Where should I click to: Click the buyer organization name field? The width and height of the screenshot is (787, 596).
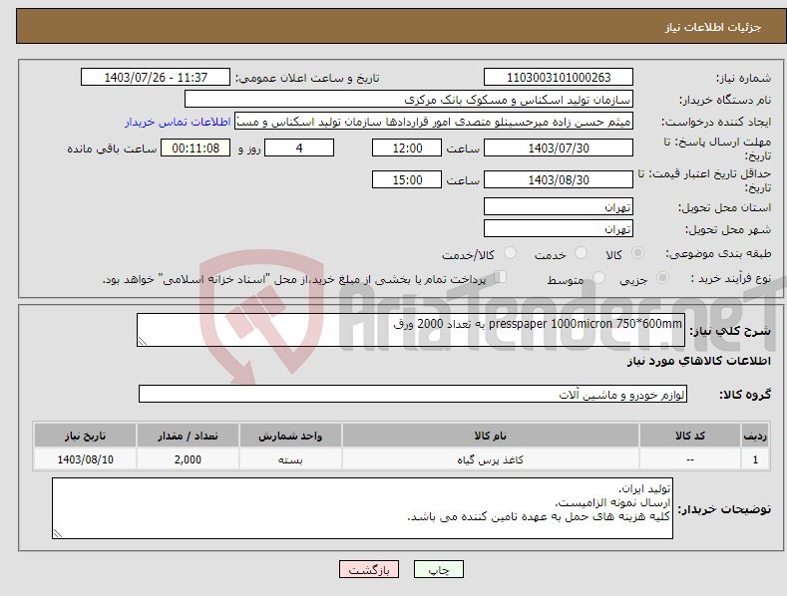pos(409,100)
